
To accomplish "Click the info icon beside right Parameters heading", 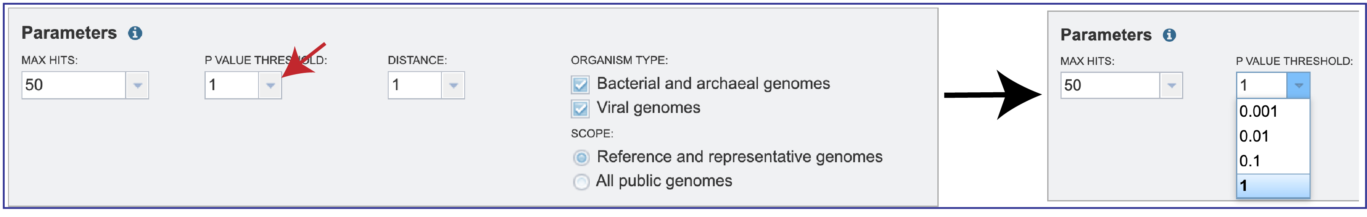I will click(x=1170, y=35).
